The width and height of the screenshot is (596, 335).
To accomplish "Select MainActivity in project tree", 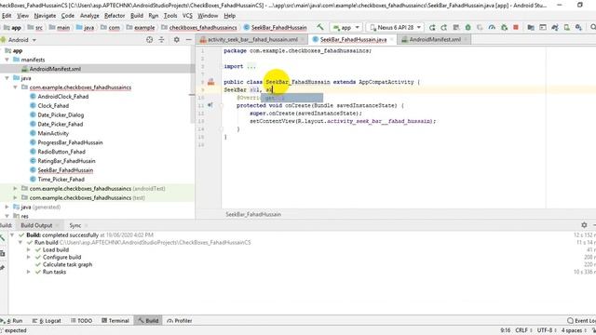I will point(53,133).
